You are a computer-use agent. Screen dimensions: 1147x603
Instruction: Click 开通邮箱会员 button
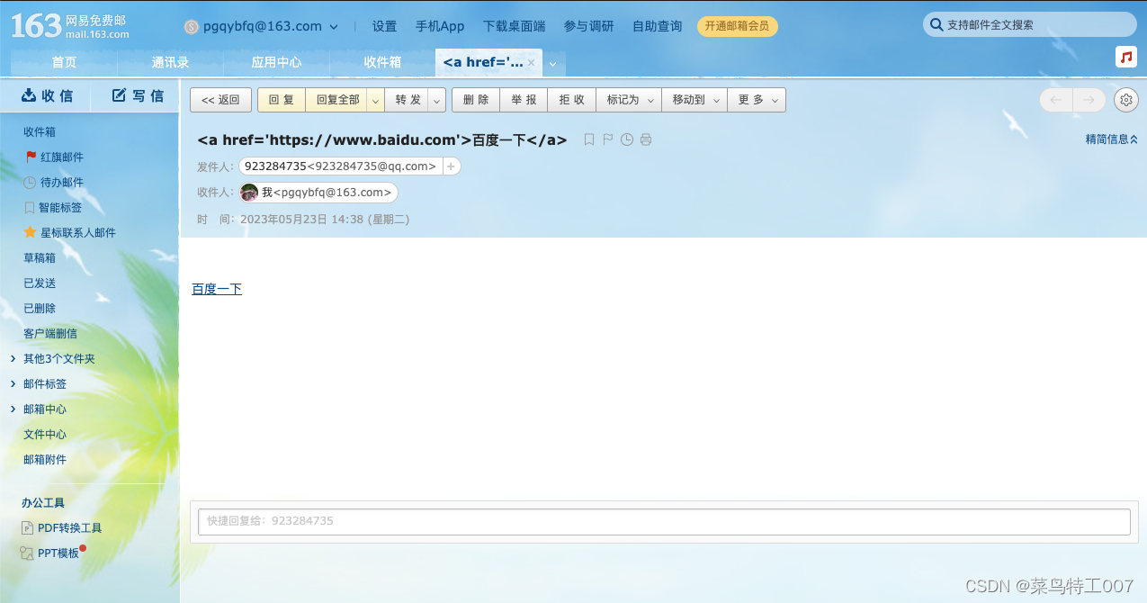pos(738,26)
